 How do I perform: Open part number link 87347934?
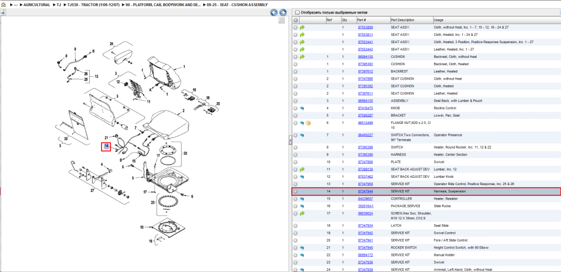coord(365,226)
